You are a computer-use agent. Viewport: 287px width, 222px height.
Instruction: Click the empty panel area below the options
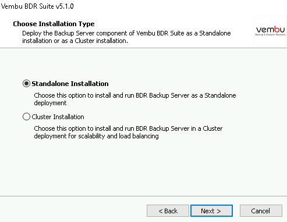(x=143, y=167)
